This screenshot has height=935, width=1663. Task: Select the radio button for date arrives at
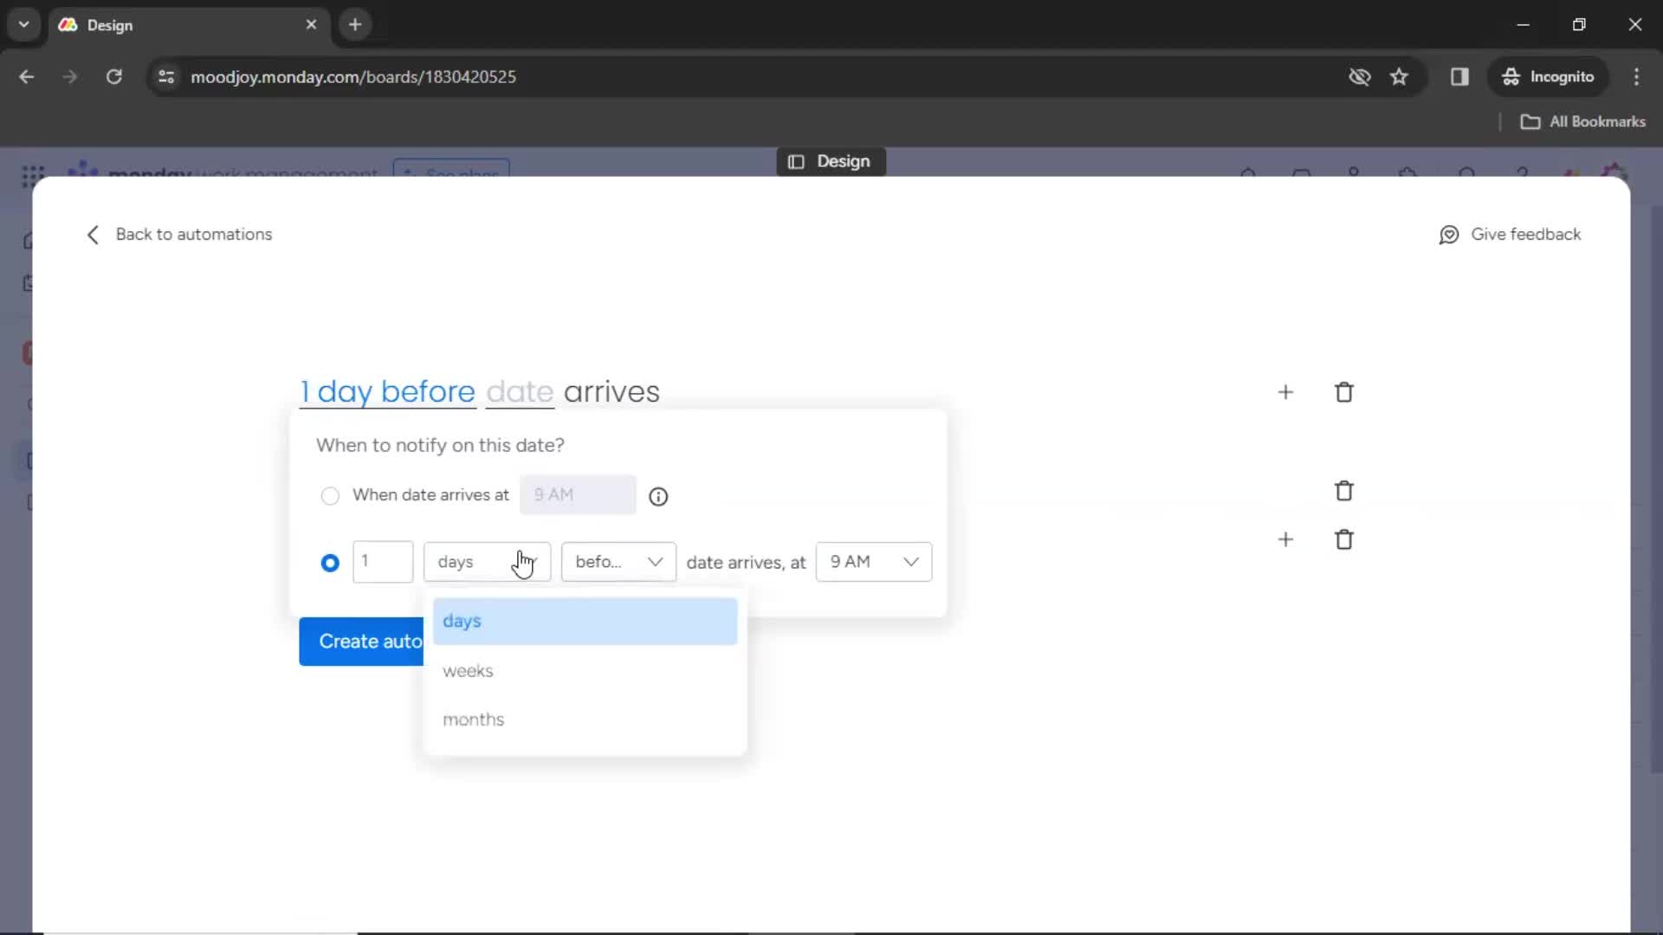pos(330,494)
